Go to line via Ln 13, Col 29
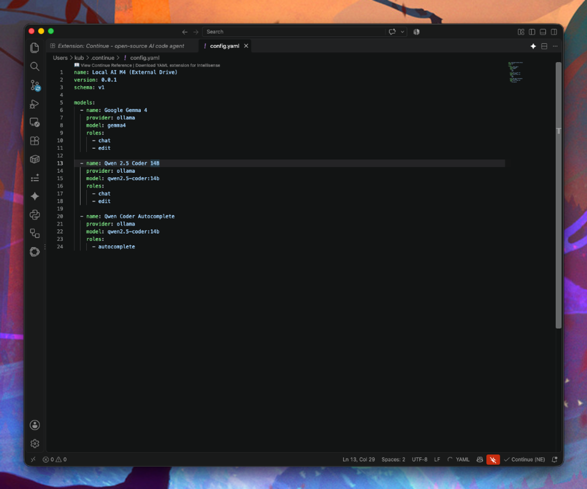Image resolution: width=587 pixels, height=489 pixels. click(359, 460)
